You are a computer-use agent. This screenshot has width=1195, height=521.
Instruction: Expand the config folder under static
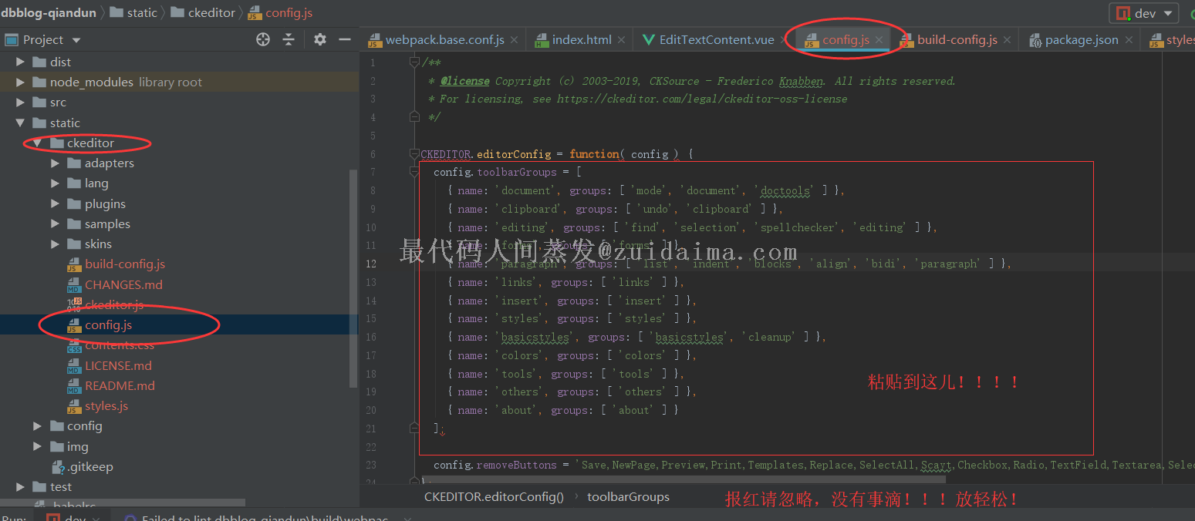(37, 425)
